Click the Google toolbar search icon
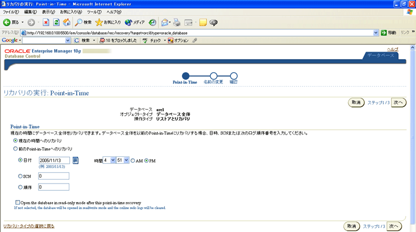This screenshot has height=232, width=416. [77, 40]
